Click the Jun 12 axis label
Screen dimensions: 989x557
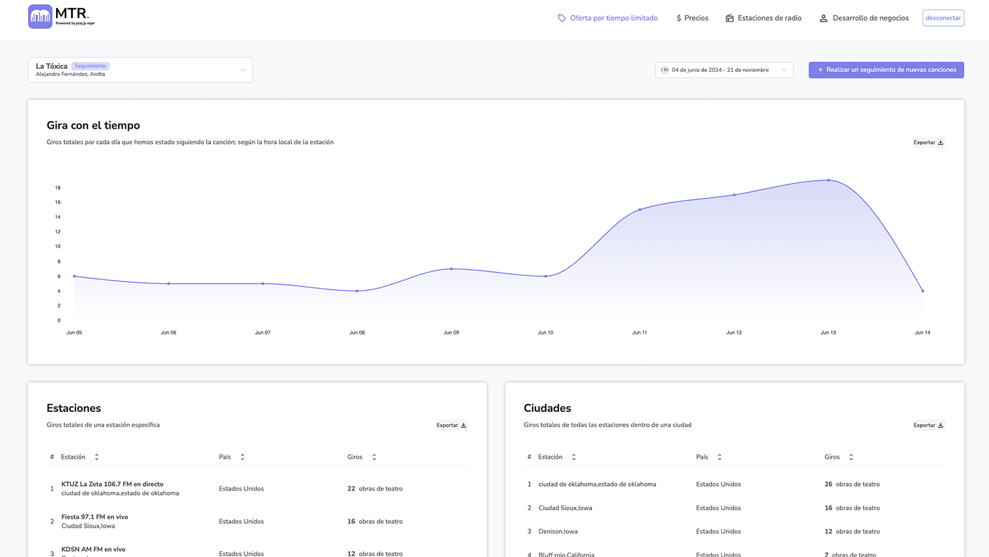pos(734,333)
